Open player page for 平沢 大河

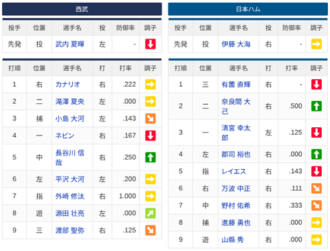coord(70,179)
